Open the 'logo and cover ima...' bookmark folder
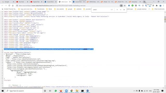Screen dimensions: 166x93 coord(26,9)
